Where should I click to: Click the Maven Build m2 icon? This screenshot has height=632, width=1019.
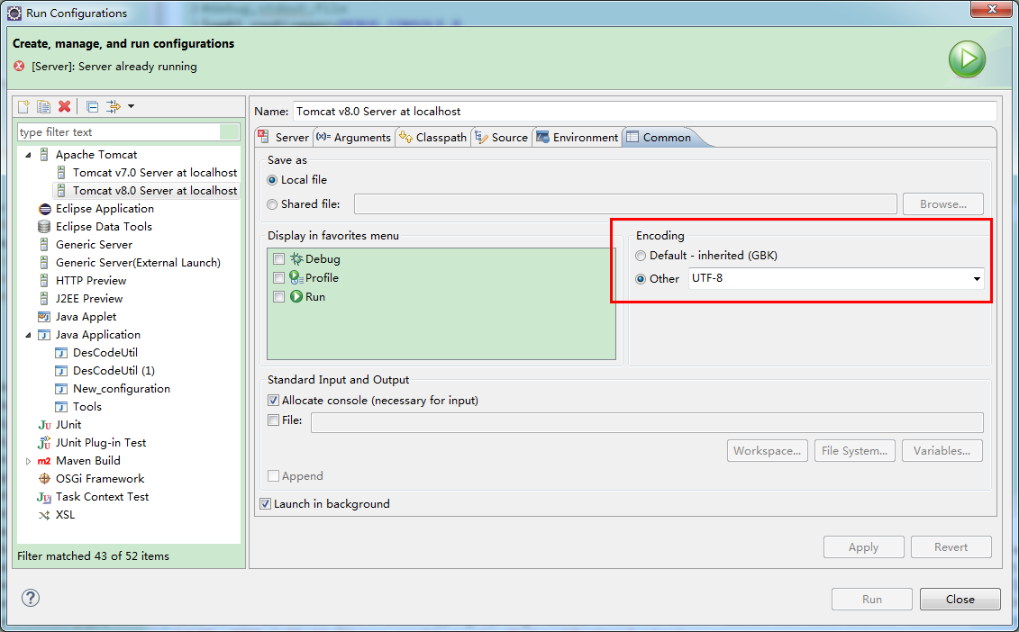point(44,461)
